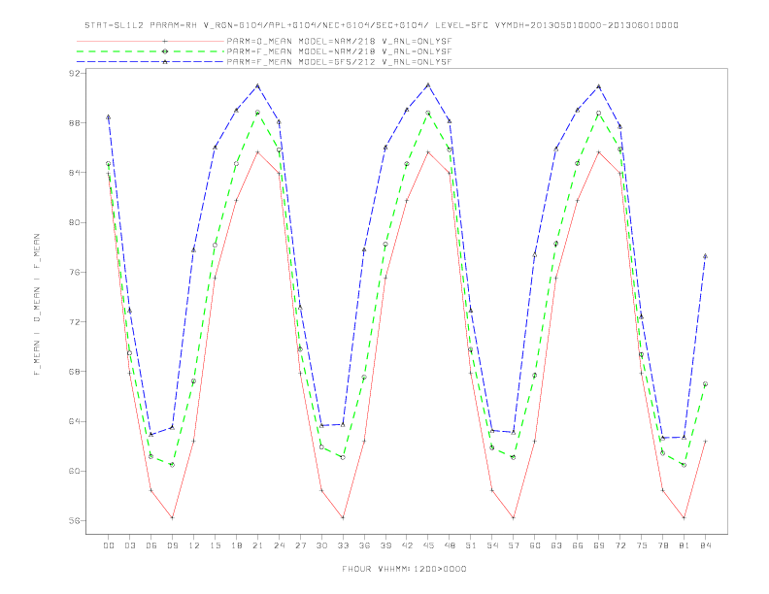The width and height of the screenshot is (769, 594).
Task: Click the x-axis tick label 84
Action: pyautogui.click(x=706, y=545)
